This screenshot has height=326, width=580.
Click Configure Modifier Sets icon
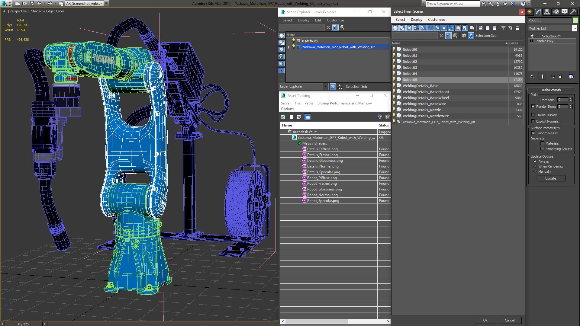pos(571,76)
